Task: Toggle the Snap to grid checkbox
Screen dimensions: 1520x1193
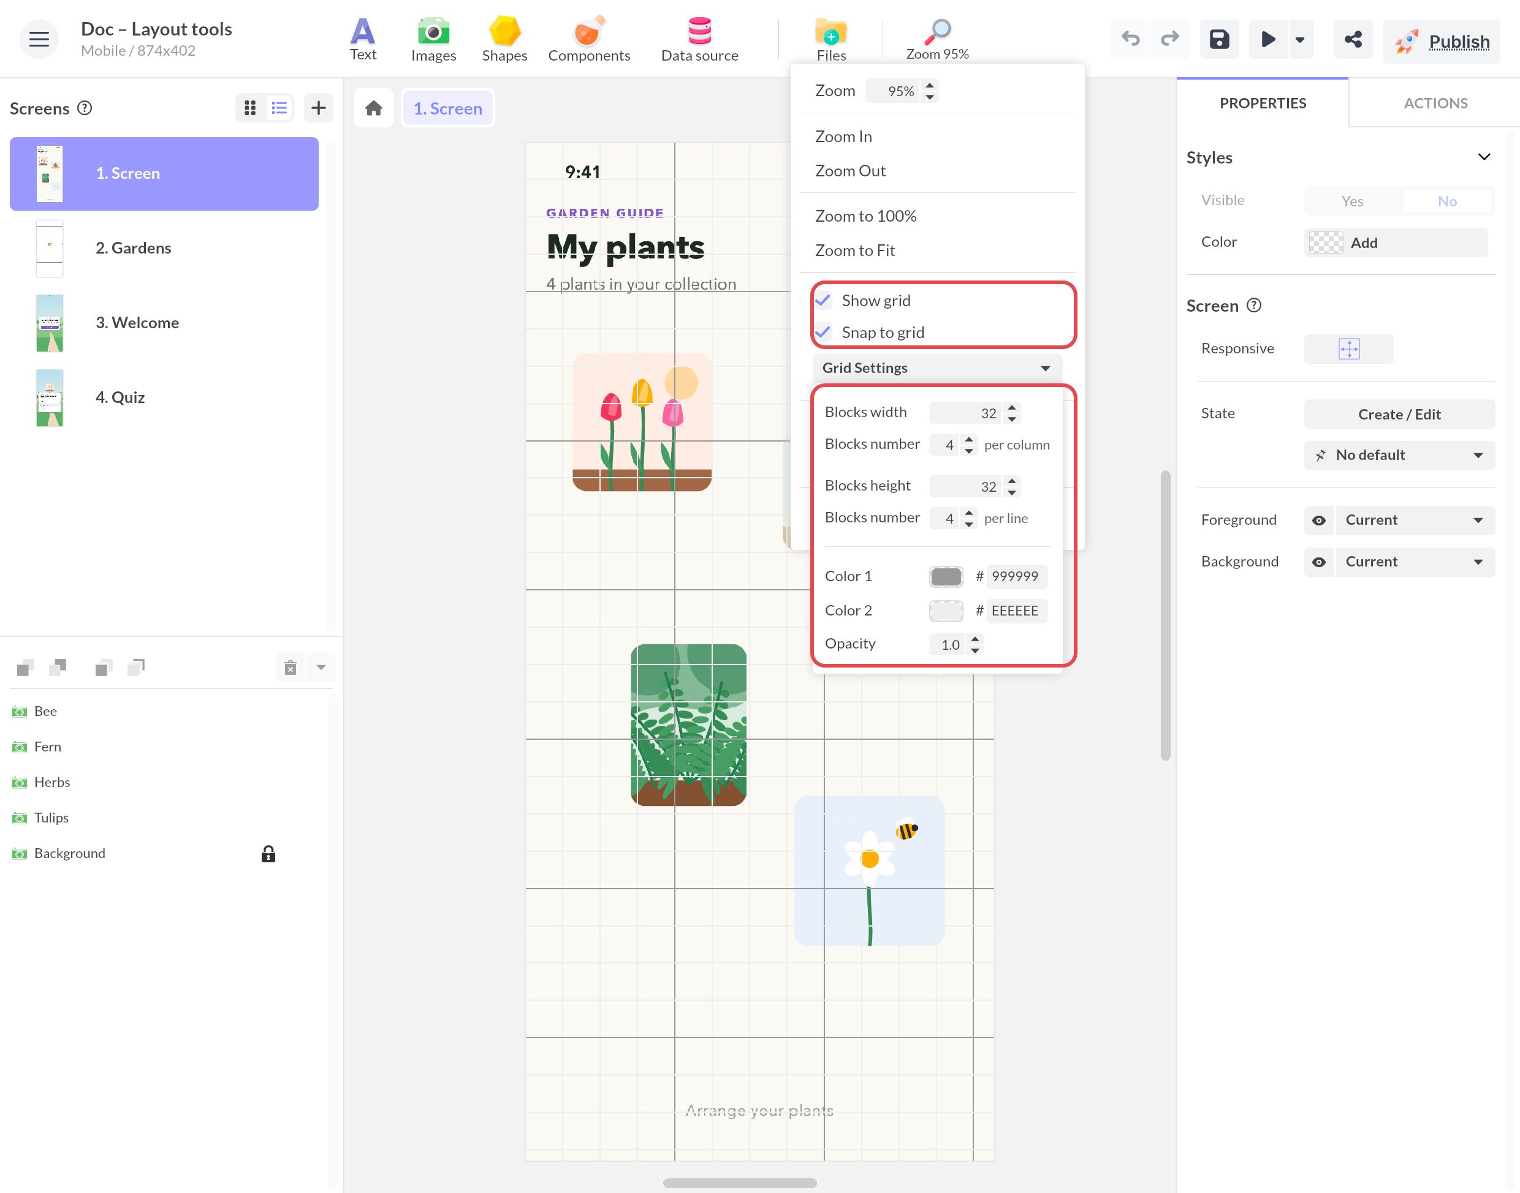Action: pyautogui.click(x=823, y=332)
